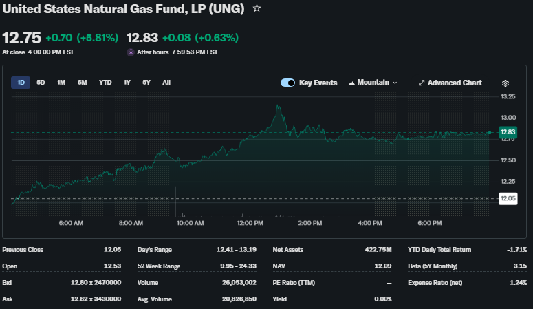Click the 12.05 previous close marker on the chart axis
The image size is (533, 309).
[508, 198]
